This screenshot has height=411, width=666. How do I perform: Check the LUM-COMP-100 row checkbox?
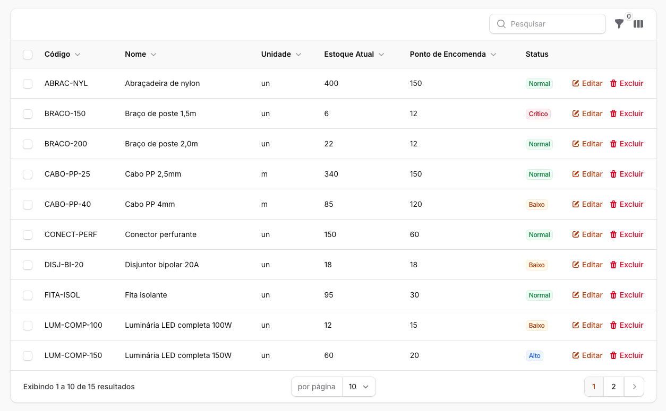click(x=28, y=326)
